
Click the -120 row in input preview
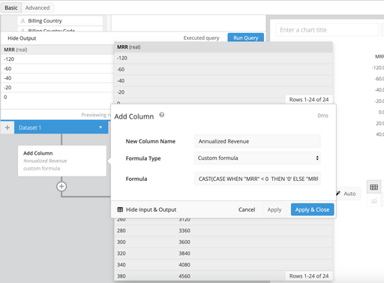223,58
